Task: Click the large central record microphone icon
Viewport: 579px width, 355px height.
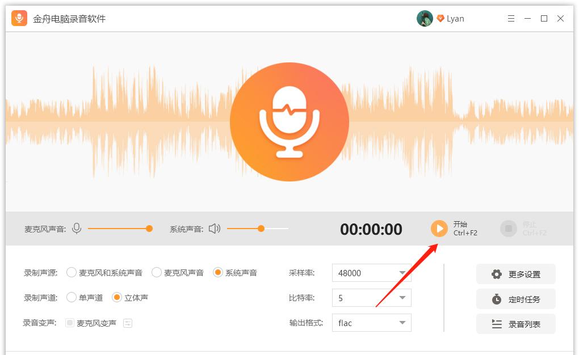Action: (x=289, y=121)
